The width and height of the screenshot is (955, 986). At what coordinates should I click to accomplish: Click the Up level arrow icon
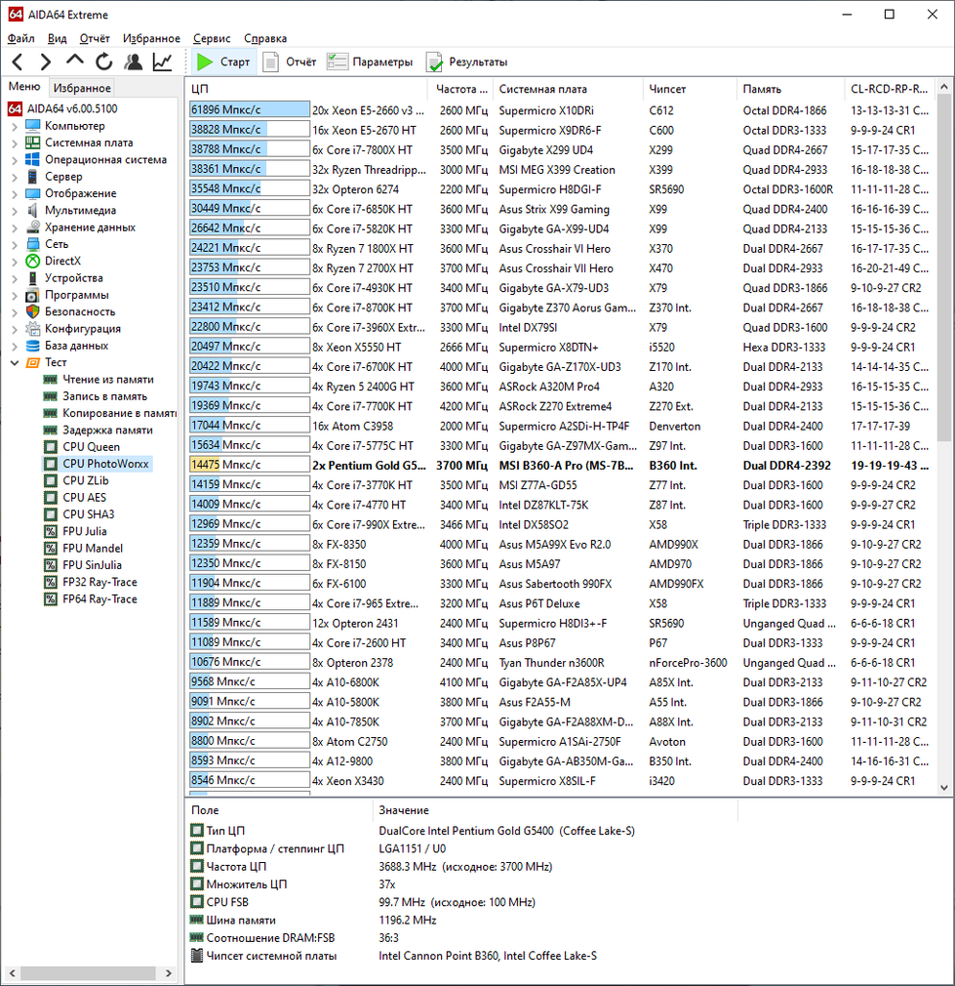pyautogui.click(x=74, y=62)
